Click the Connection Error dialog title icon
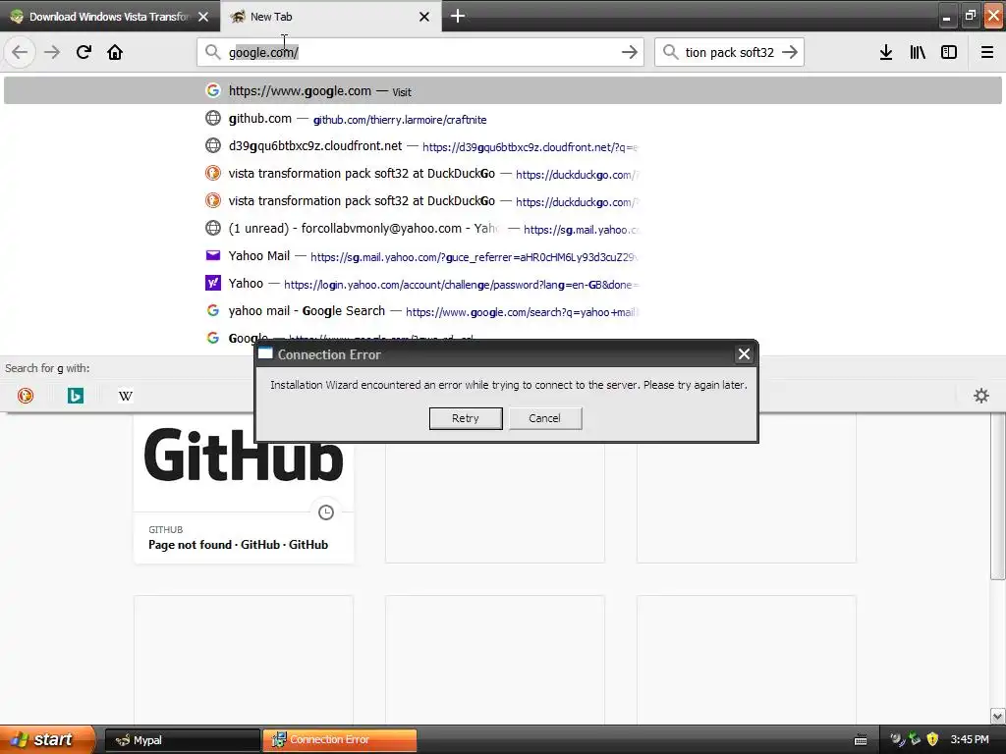Screen dimensions: 1006x754 coord(265,353)
